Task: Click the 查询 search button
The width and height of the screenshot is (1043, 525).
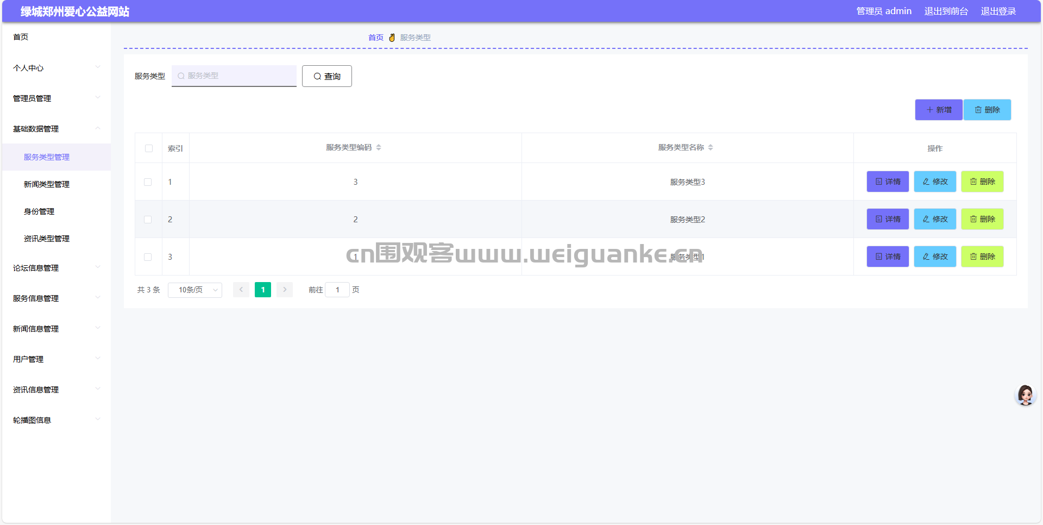Action: 327,76
